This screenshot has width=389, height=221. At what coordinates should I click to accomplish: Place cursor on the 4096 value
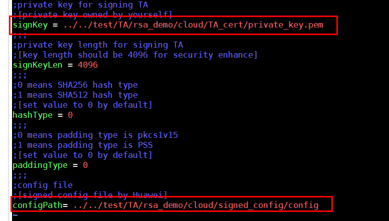pyautogui.click(x=88, y=65)
